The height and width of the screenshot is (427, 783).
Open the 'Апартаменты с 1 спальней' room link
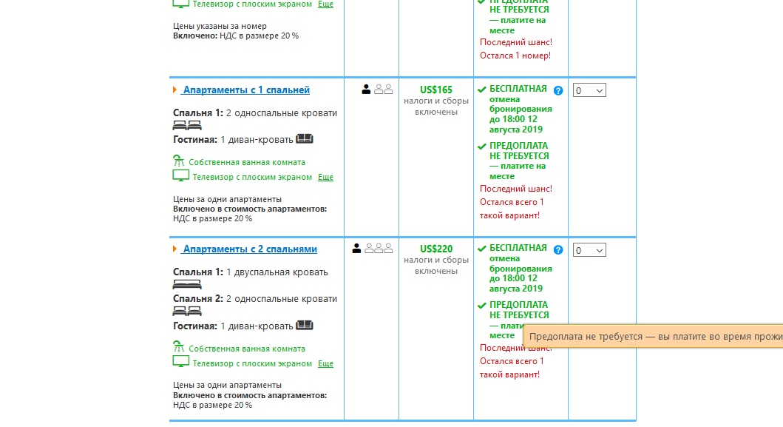[x=246, y=90]
